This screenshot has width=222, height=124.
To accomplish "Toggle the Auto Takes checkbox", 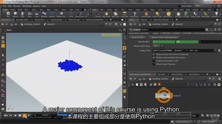I will (179, 6).
